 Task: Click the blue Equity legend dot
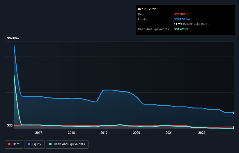pyautogui.click(x=29, y=144)
